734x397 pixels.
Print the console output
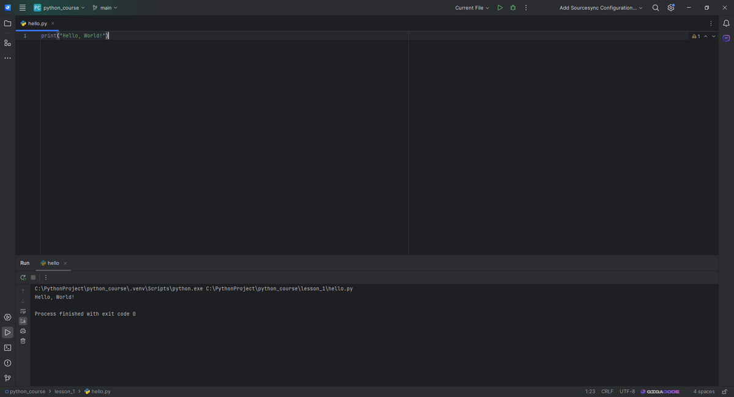click(x=23, y=331)
